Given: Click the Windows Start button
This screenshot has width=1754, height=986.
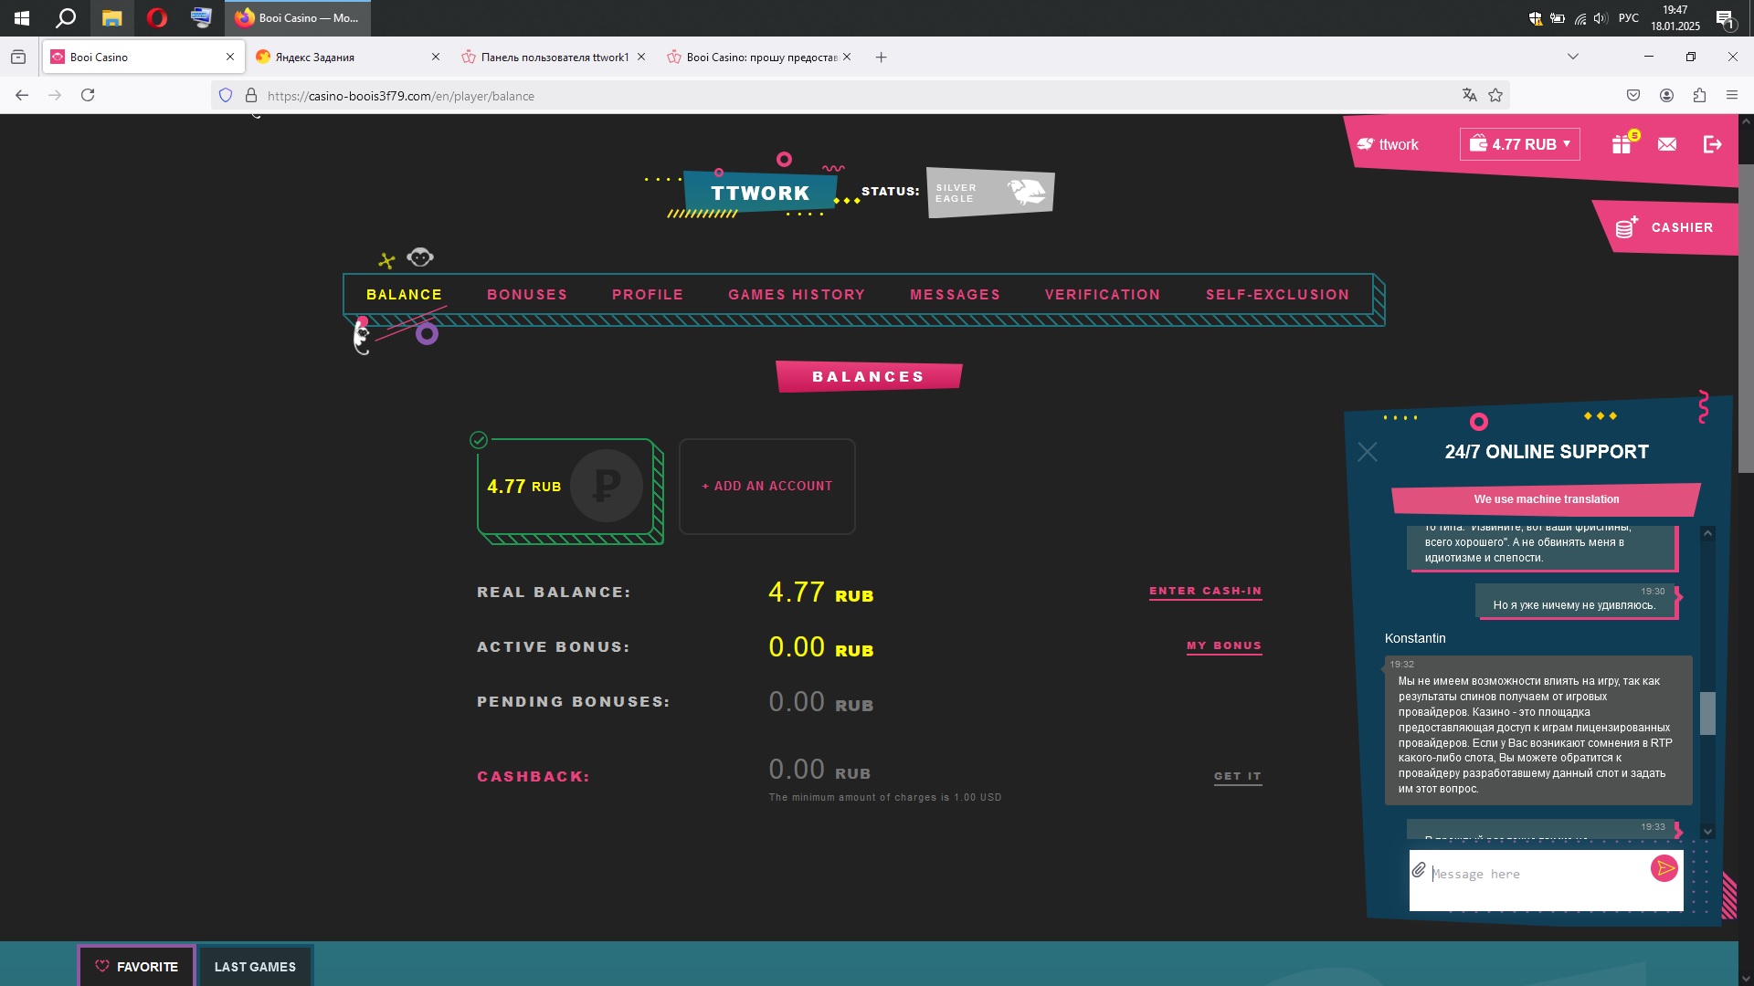Looking at the screenshot, I should click(x=22, y=18).
